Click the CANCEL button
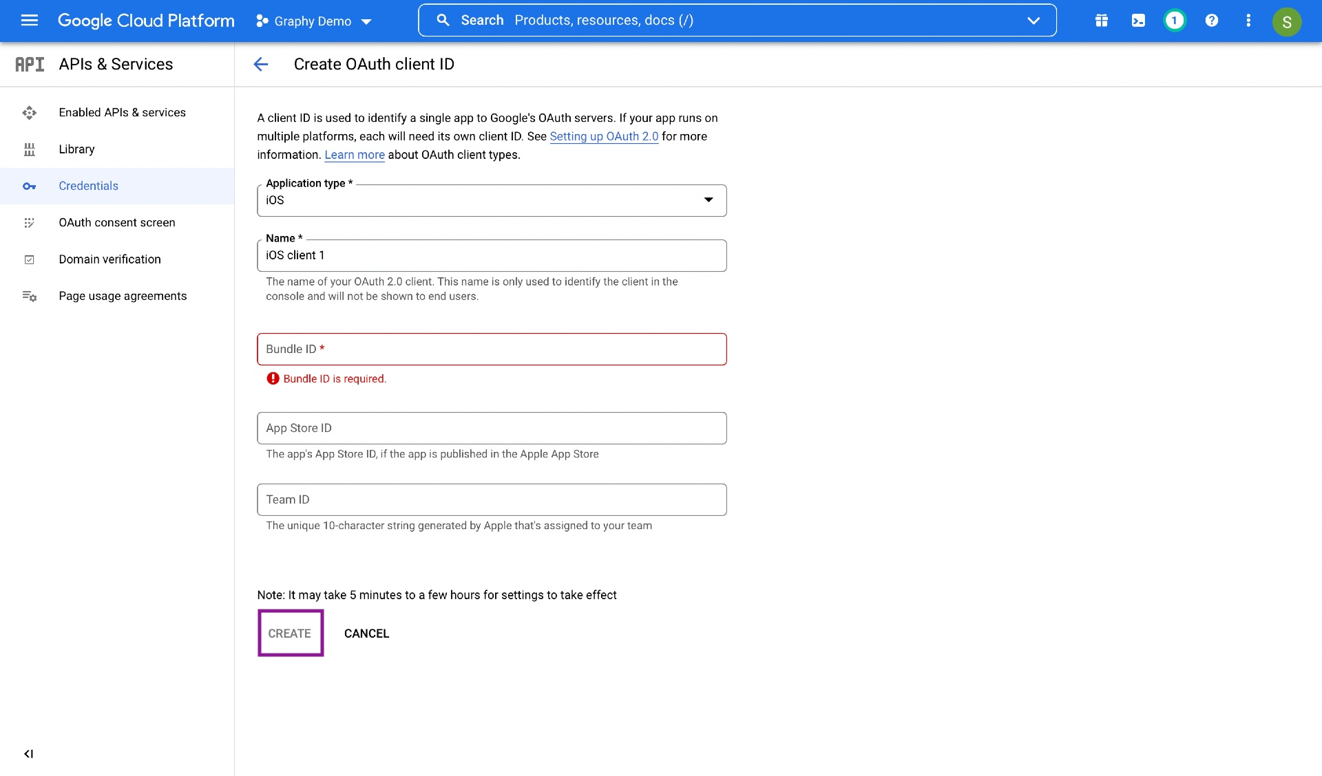 click(x=366, y=634)
